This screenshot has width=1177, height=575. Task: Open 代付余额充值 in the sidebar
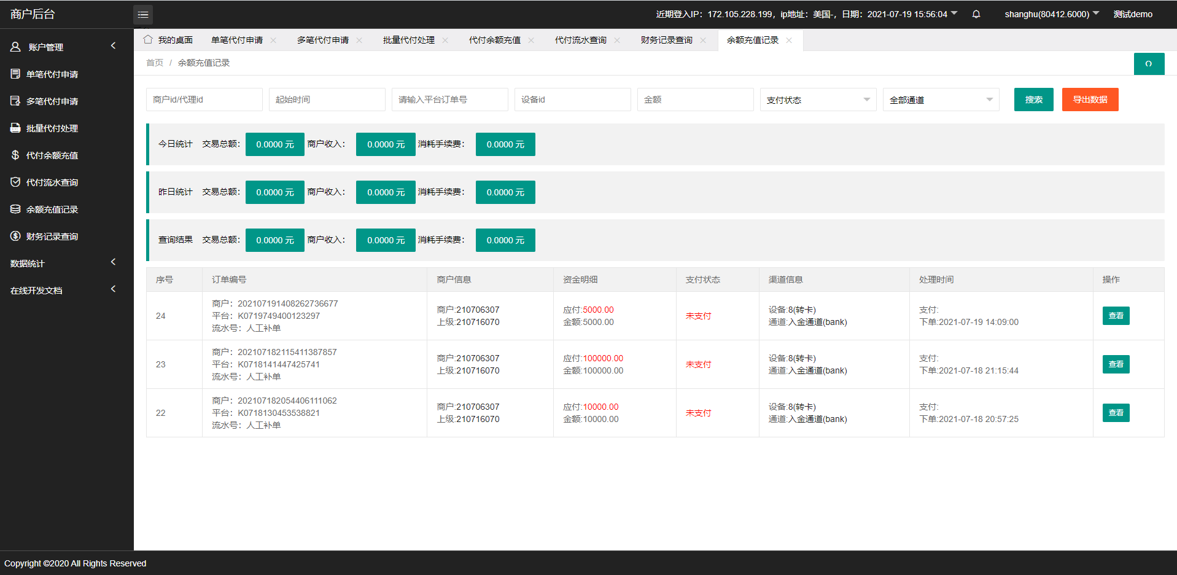point(52,155)
